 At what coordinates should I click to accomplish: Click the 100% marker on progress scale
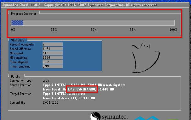(173, 30)
